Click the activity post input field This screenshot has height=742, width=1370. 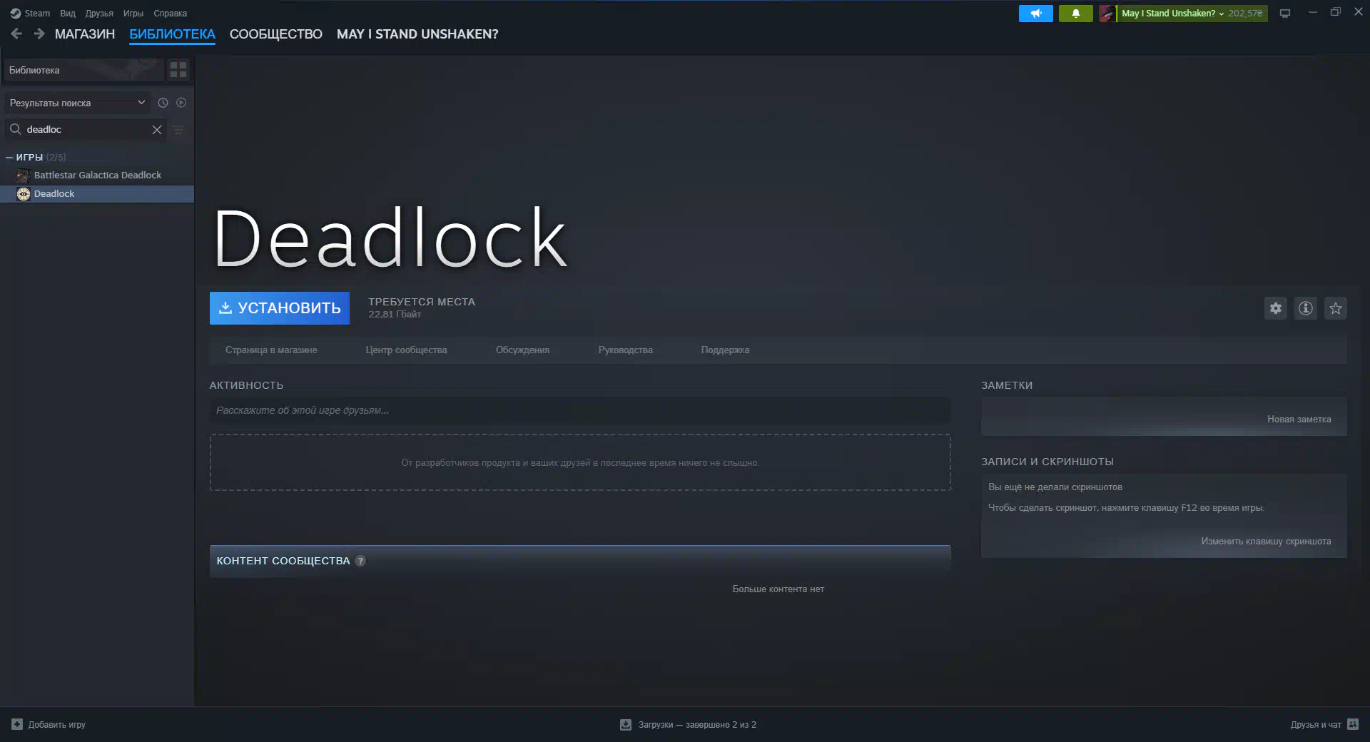click(x=579, y=410)
